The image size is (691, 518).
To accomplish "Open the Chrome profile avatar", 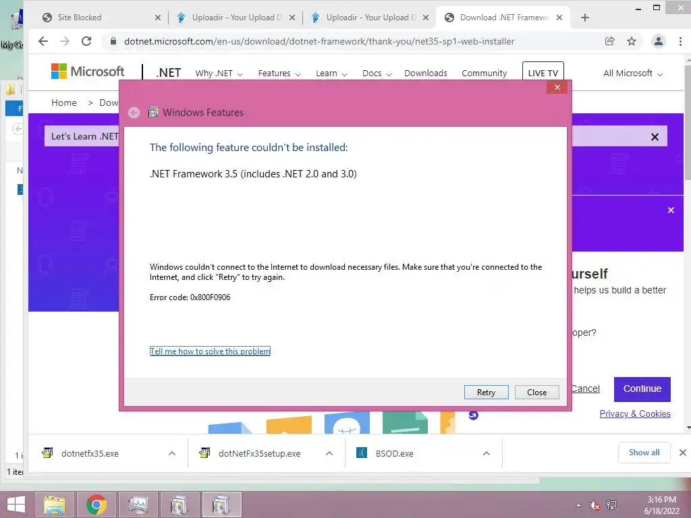I will (659, 41).
